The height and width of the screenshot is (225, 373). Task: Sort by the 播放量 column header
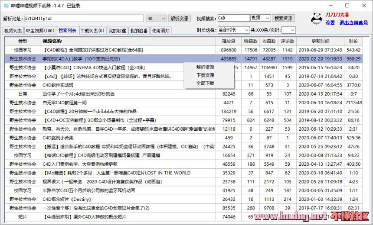coord(229,41)
